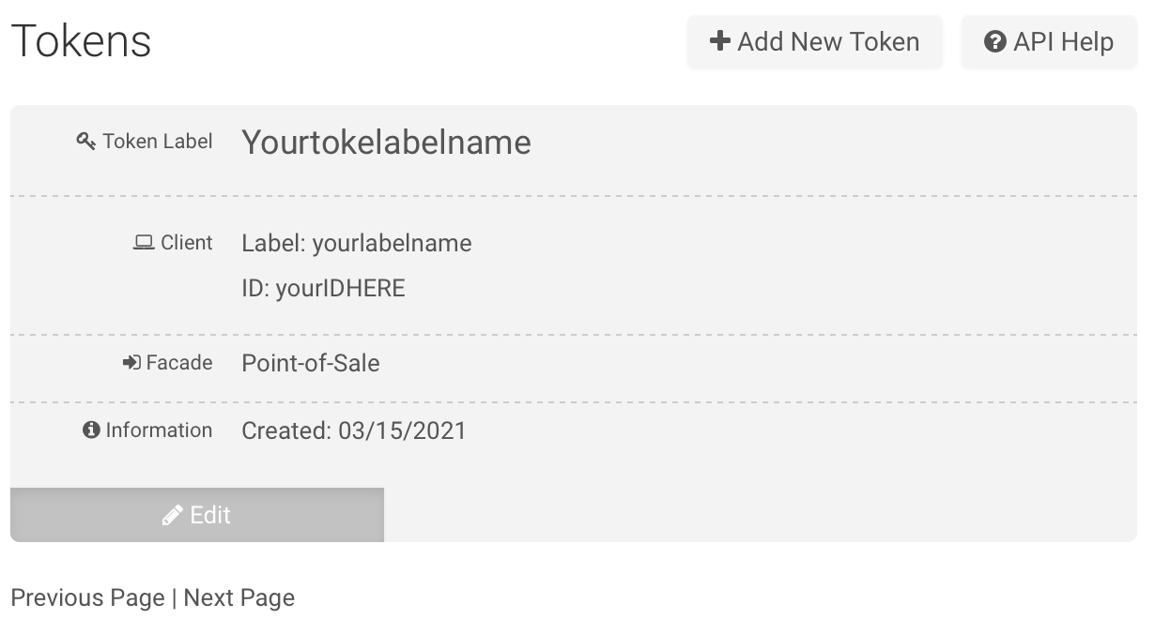Click the key icon beside Token Label

[86, 142]
